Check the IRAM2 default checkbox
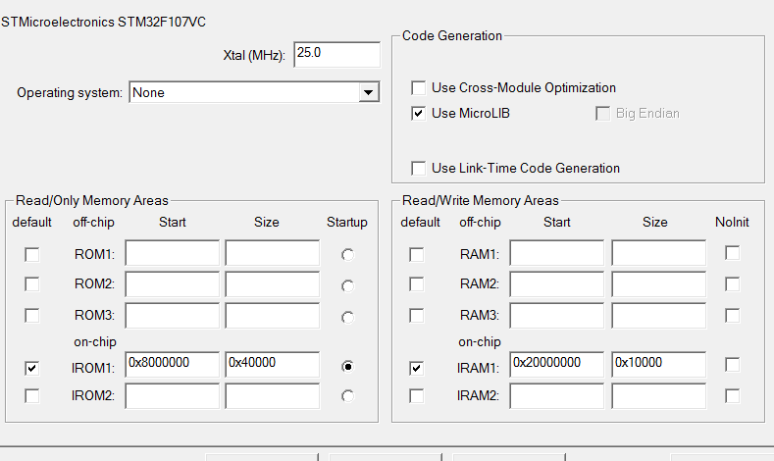Image resolution: width=774 pixels, height=461 pixels. pos(417,396)
